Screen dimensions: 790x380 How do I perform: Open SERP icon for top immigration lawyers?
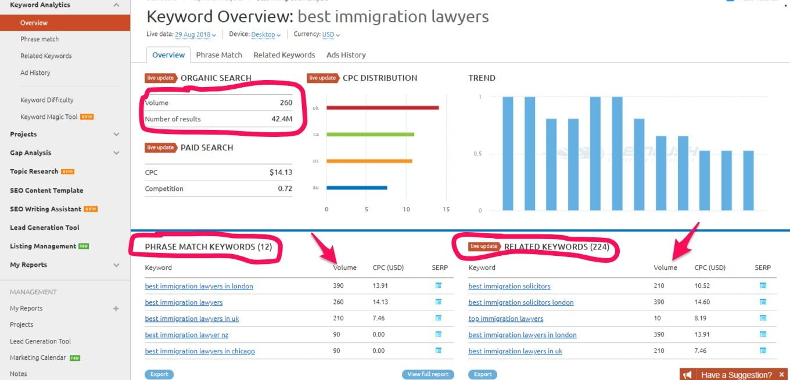pos(763,318)
